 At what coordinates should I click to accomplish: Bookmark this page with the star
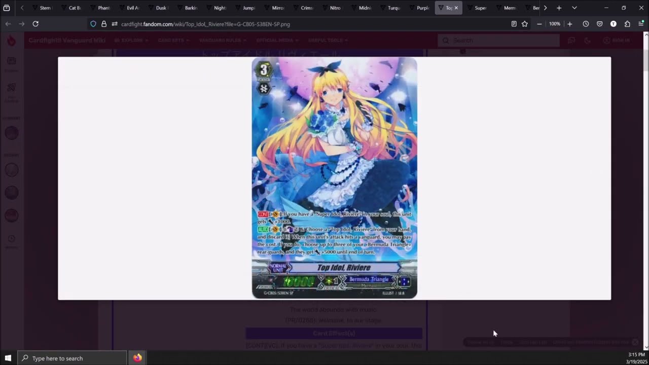click(525, 24)
